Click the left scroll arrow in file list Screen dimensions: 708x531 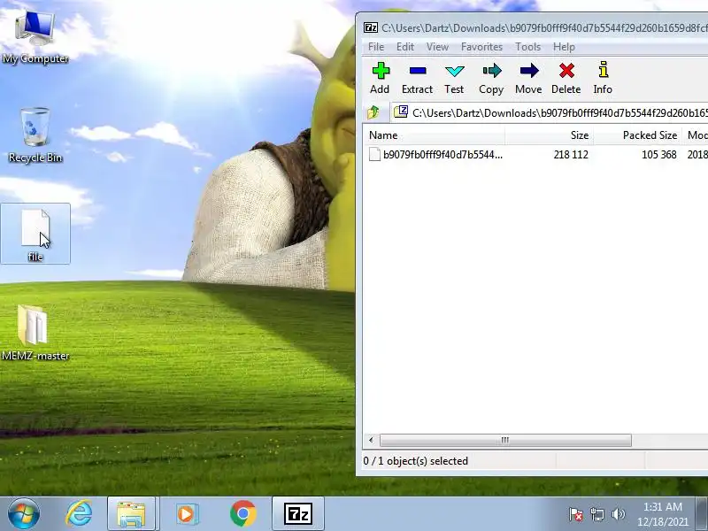(x=371, y=440)
